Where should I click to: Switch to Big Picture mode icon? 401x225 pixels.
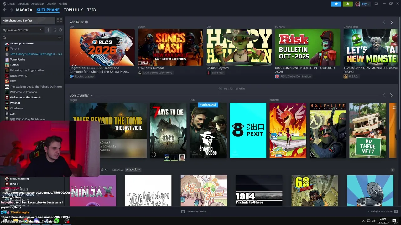pyautogui.click(x=376, y=4)
